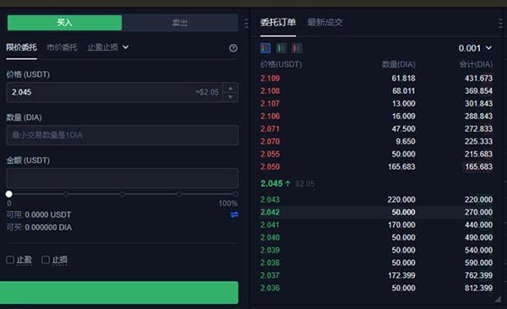
Task: Click the slider handle at 0 percent
Action: pos(9,194)
